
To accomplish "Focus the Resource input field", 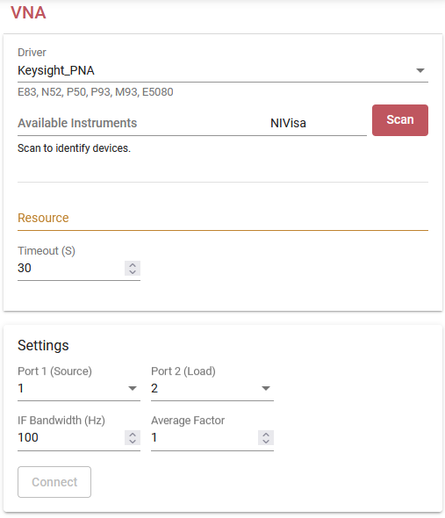I will pyautogui.click(x=223, y=218).
